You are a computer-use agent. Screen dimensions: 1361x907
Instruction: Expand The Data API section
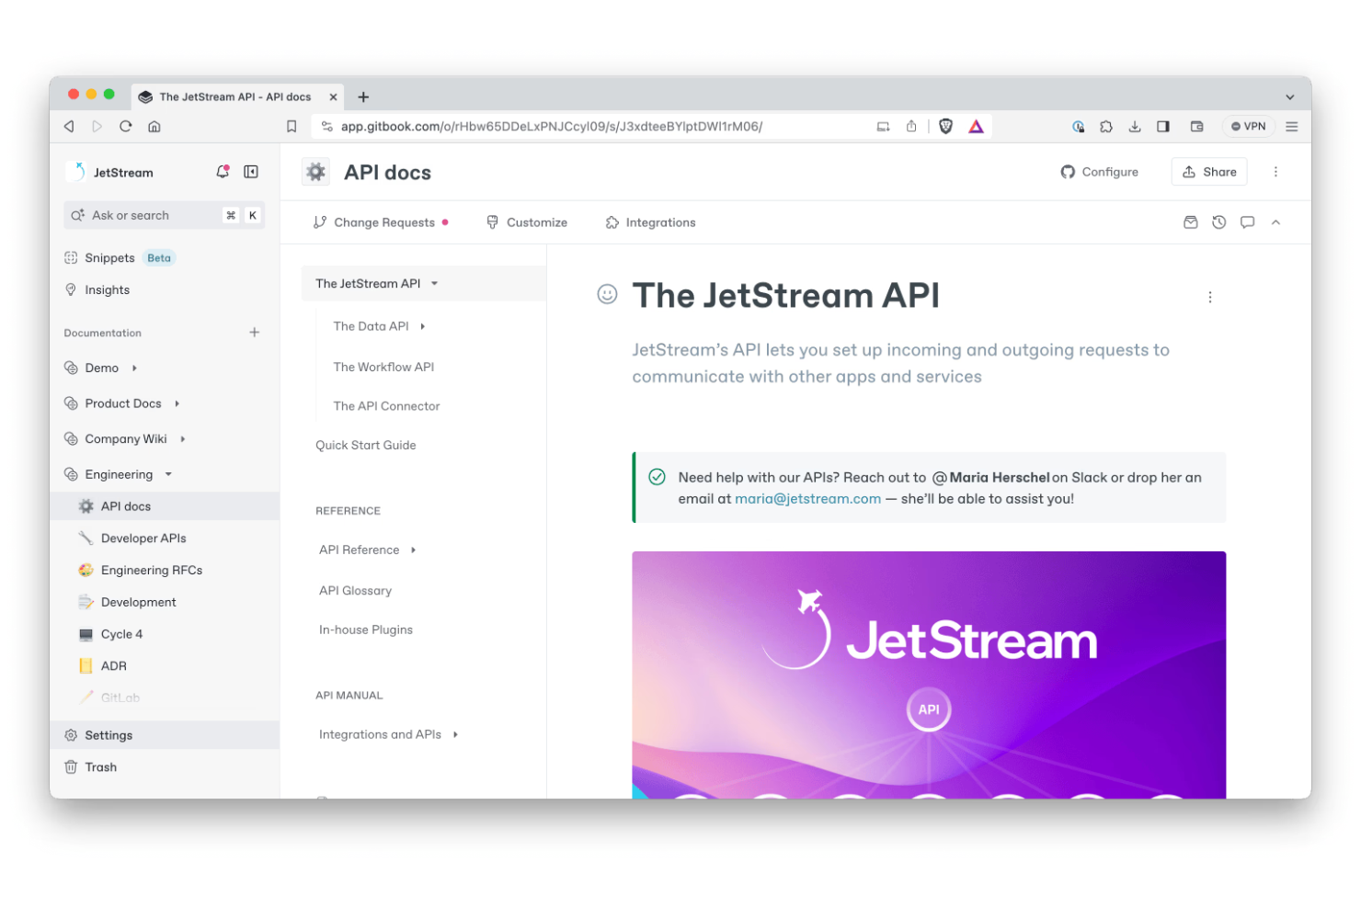coord(422,325)
